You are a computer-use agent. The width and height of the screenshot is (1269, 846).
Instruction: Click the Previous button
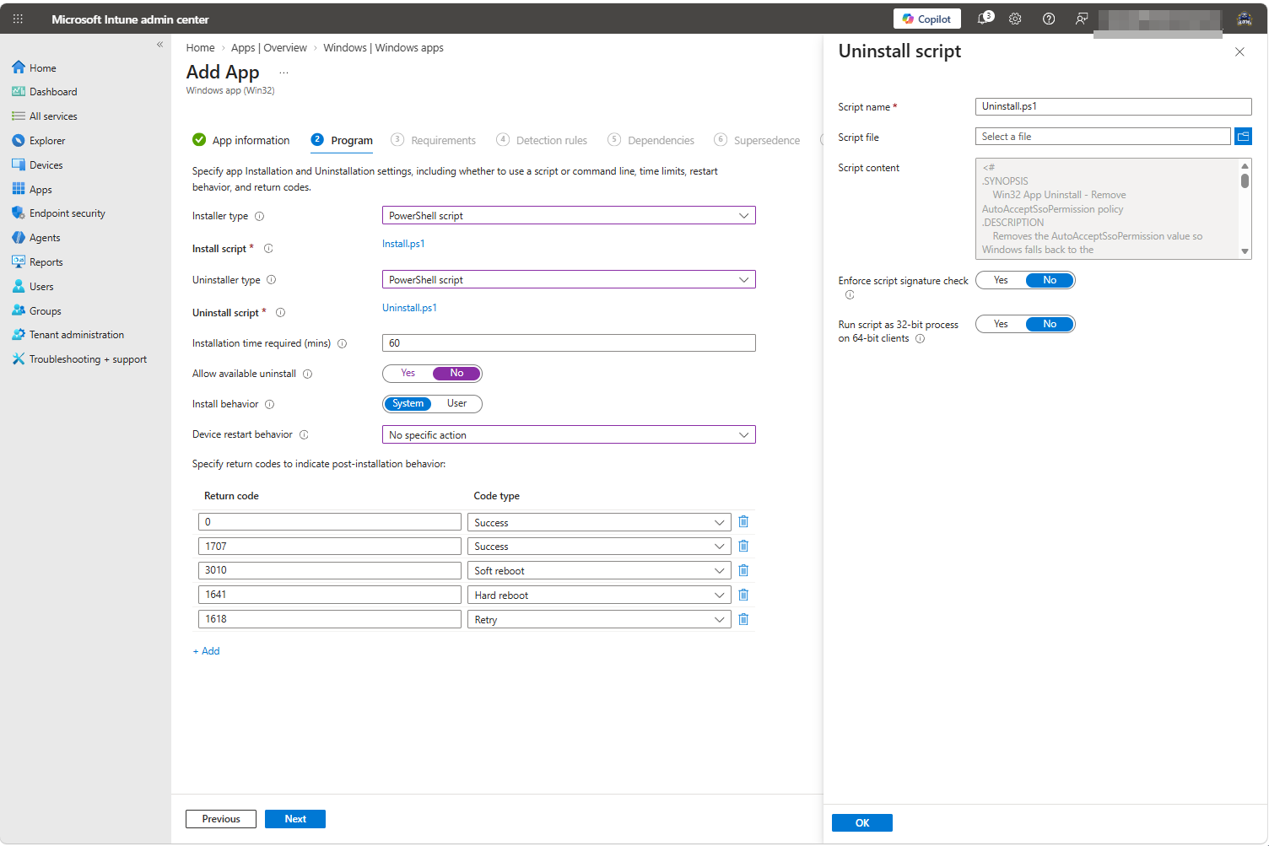[x=221, y=819]
